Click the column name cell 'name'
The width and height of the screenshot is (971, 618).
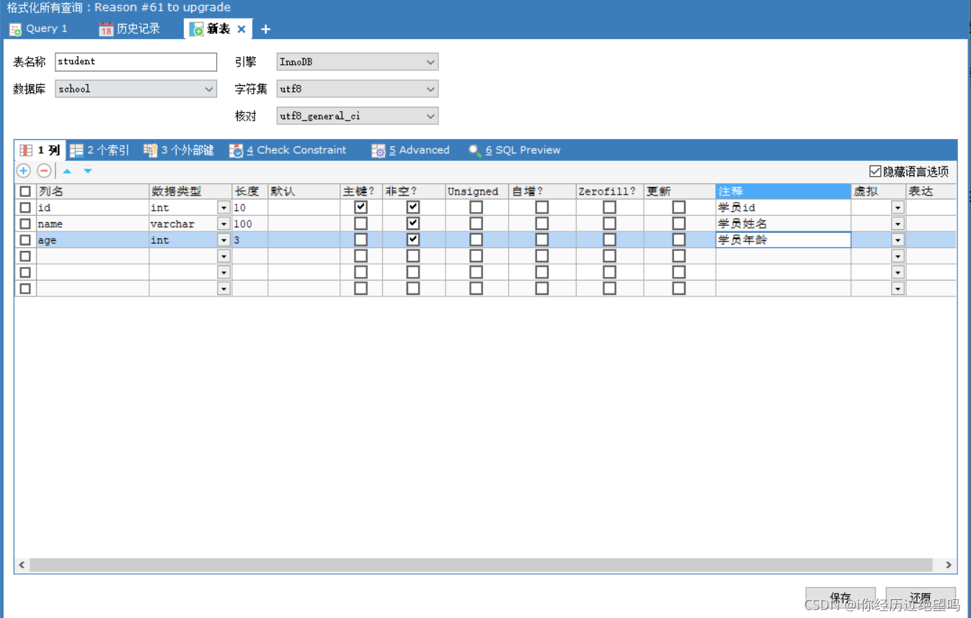93,224
